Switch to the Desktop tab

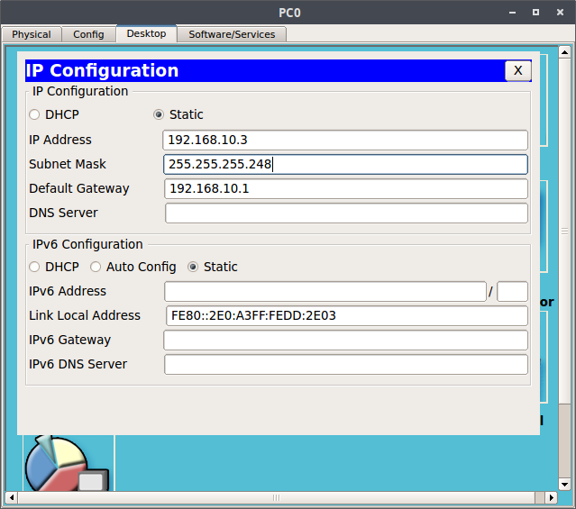(146, 34)
